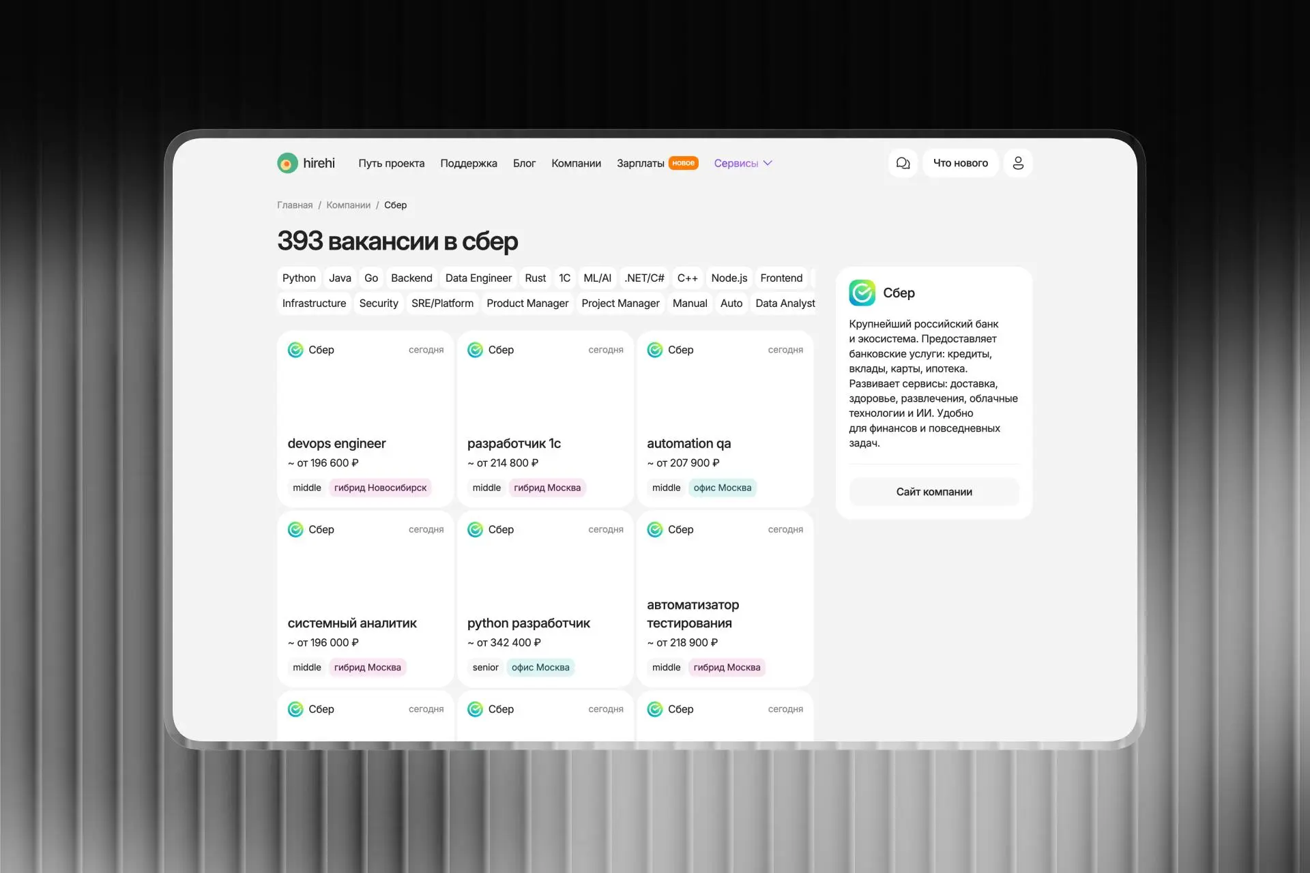The image size is (1310, 873).
Task: Expand the Сервисы dropdown menu
Action: pos(743,163)
